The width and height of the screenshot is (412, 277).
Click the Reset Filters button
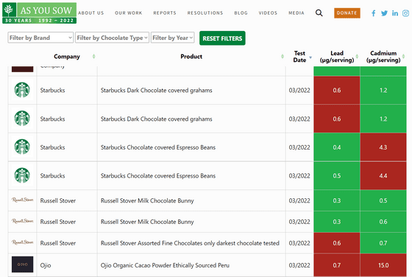(x=222, y=38)
